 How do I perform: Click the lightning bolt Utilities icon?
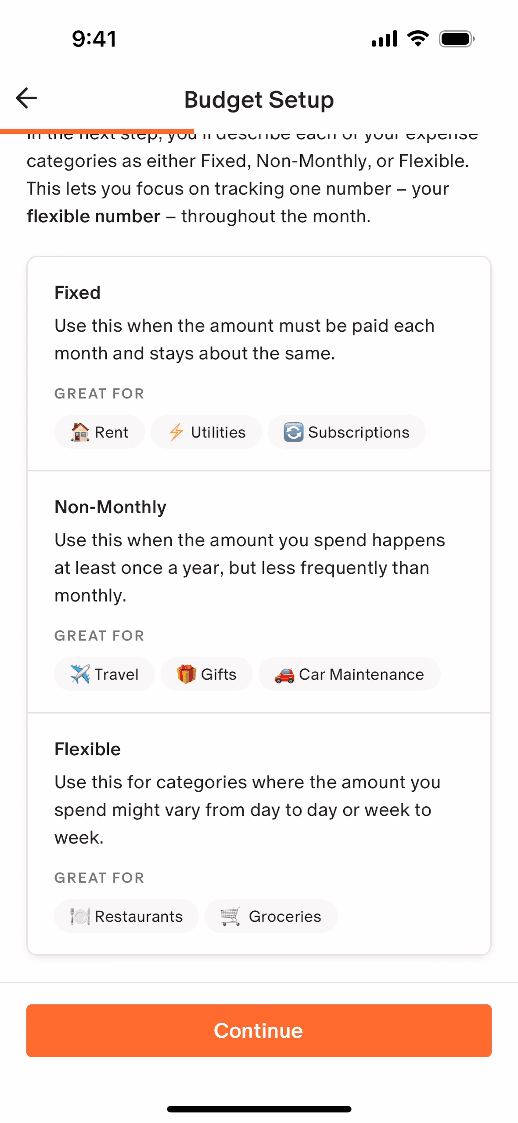176,432
